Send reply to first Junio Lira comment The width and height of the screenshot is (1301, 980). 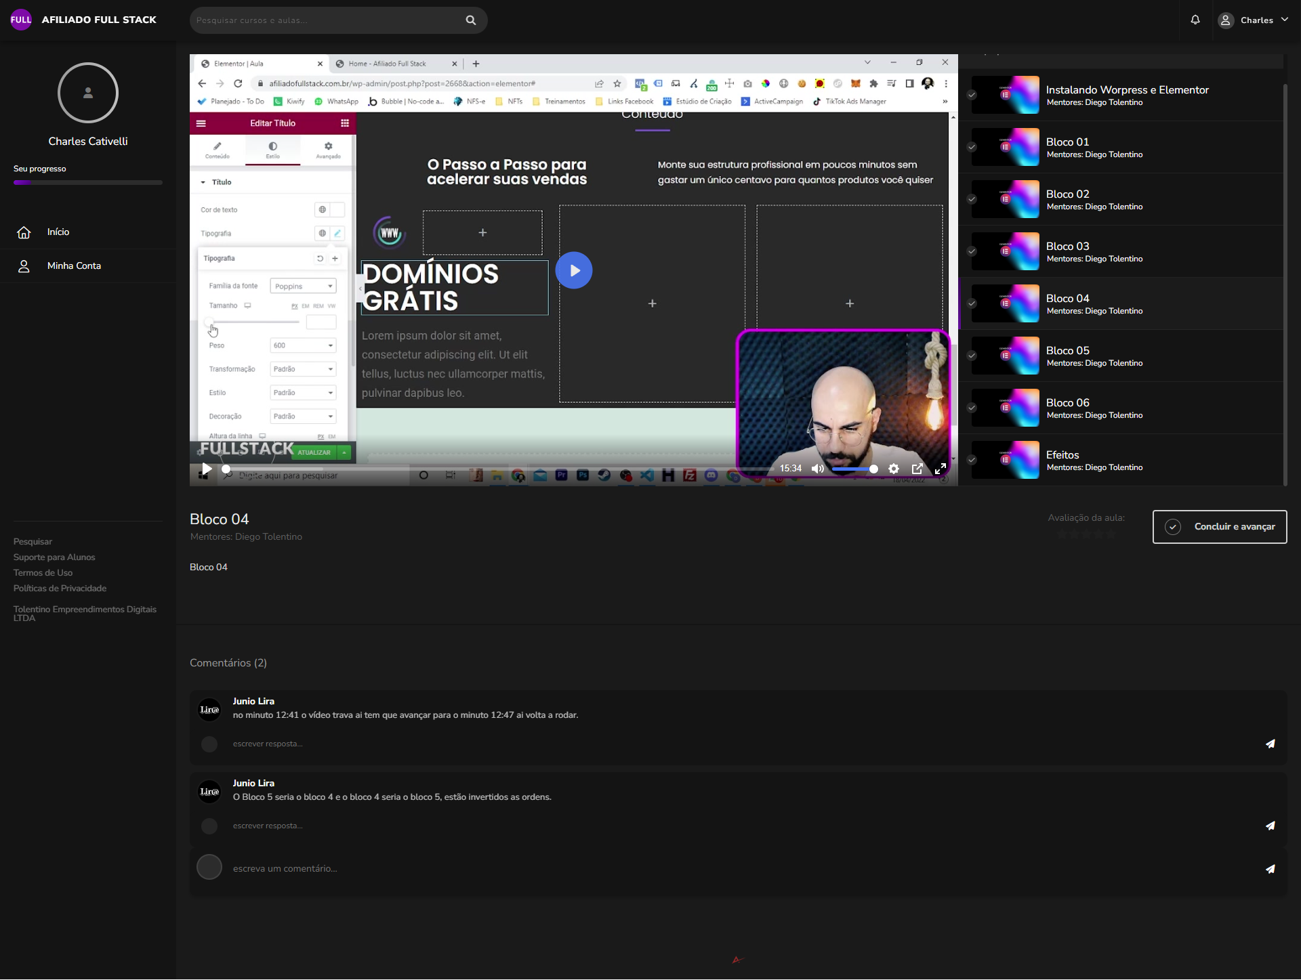tap(1271, 744)
